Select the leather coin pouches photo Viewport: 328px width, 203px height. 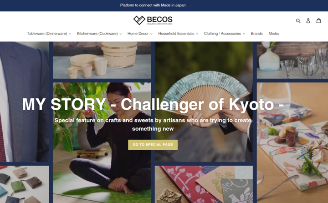tap(25, 184)
